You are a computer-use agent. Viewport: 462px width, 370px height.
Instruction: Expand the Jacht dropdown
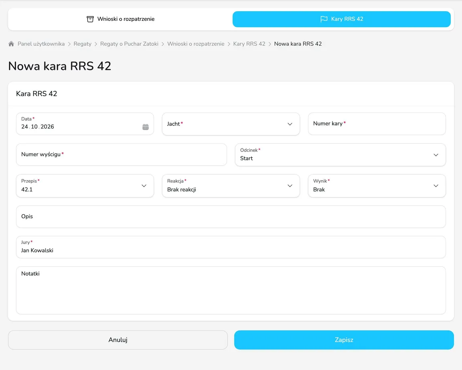231,124
